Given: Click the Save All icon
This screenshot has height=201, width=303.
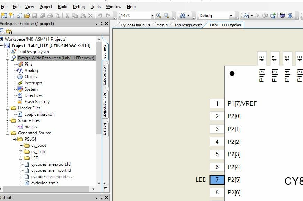Looking at the screenshot, I should click(x=42, y=16).
